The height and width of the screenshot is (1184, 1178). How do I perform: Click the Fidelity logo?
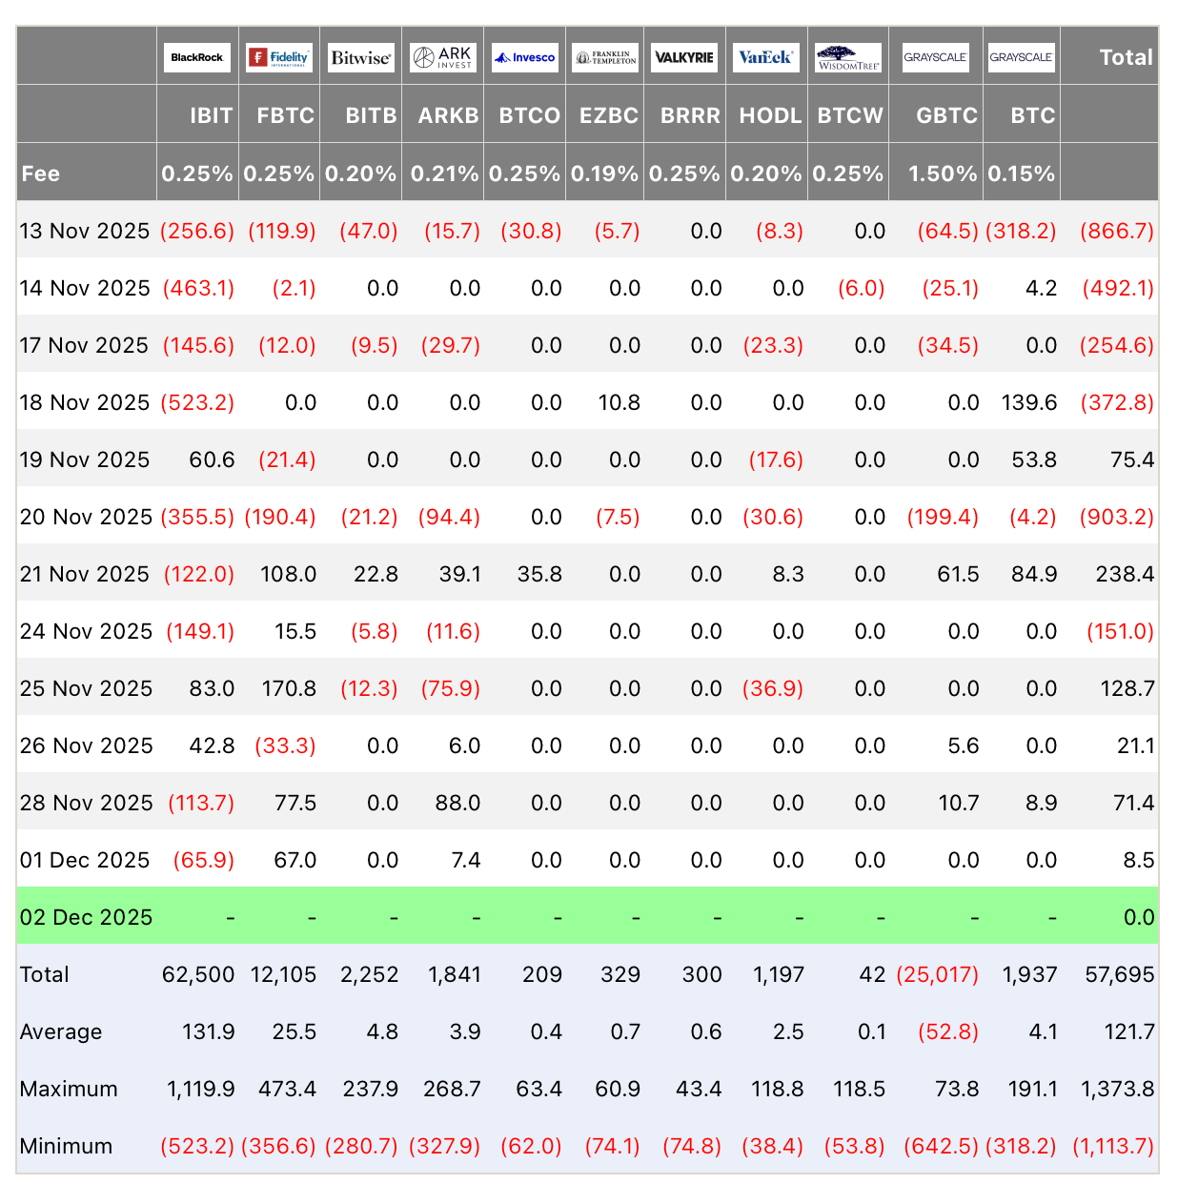pyautogui.click(x=278, y=57)
